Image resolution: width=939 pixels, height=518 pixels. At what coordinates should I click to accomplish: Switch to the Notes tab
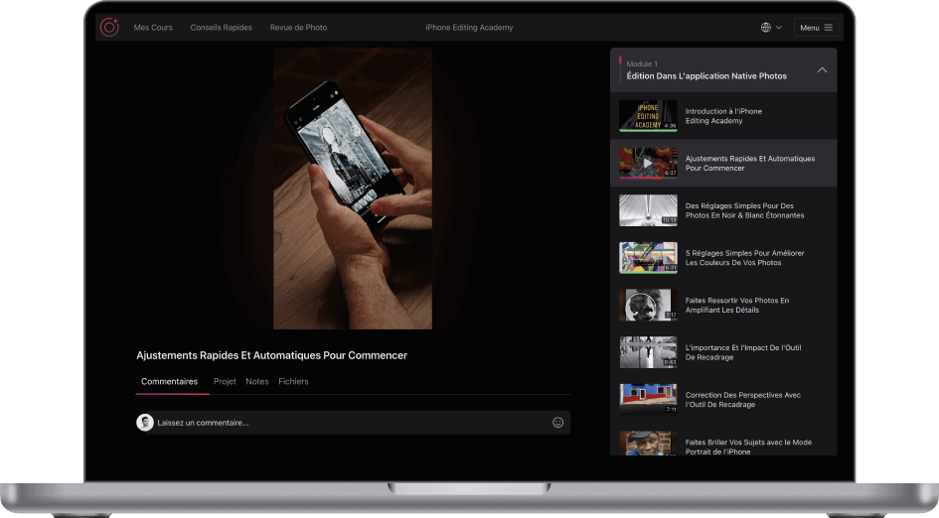pyautogui.click(x=257, y=382)
